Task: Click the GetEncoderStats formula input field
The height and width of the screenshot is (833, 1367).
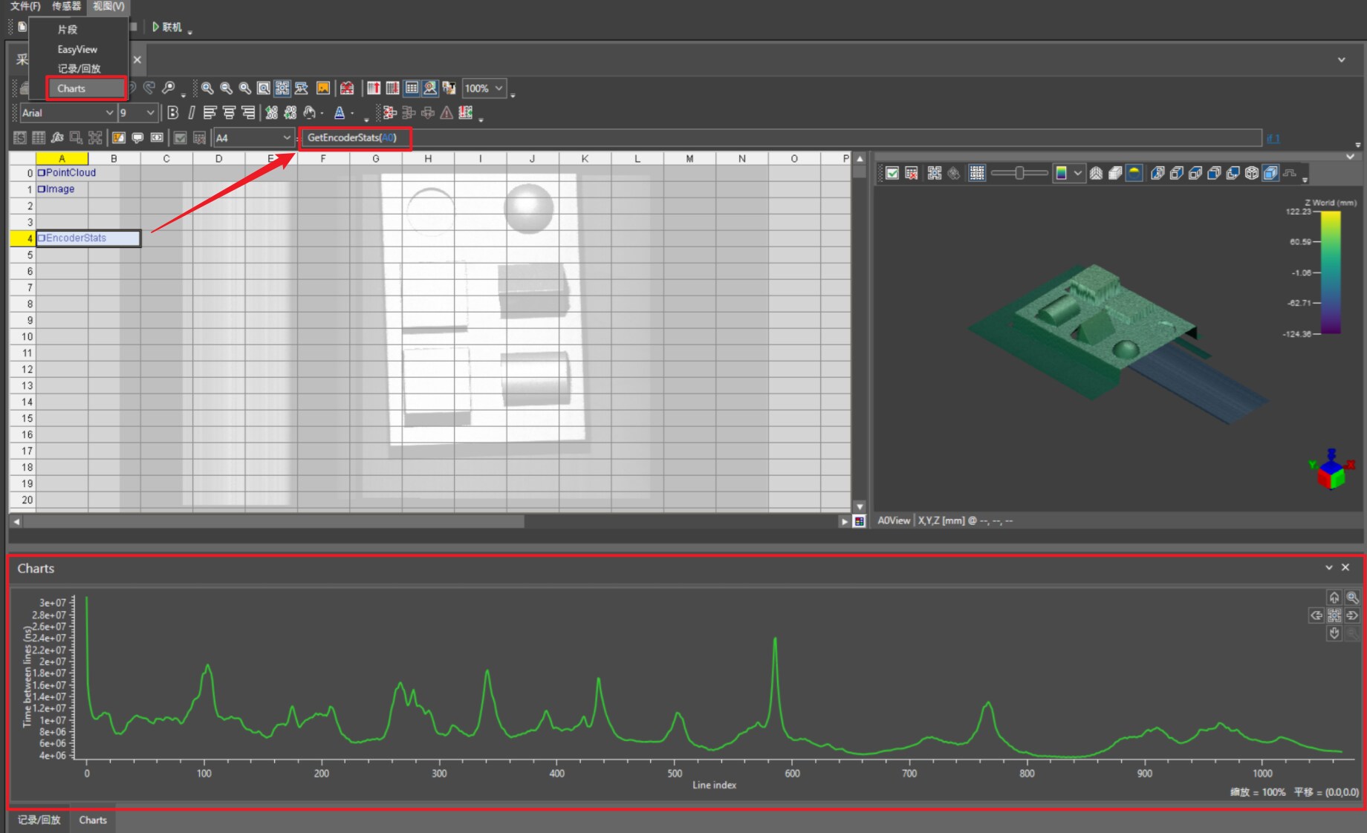Action: click(780, 138)
